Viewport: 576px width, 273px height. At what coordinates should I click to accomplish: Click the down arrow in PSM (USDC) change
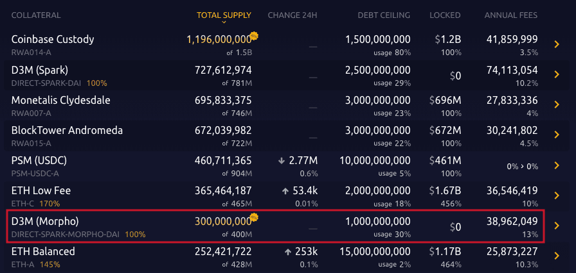point(282,160)
